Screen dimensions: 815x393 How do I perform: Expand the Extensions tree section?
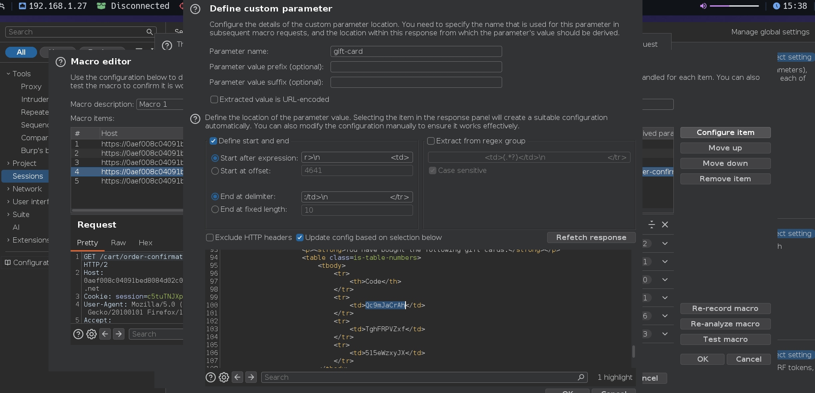(x=8, y=240)
